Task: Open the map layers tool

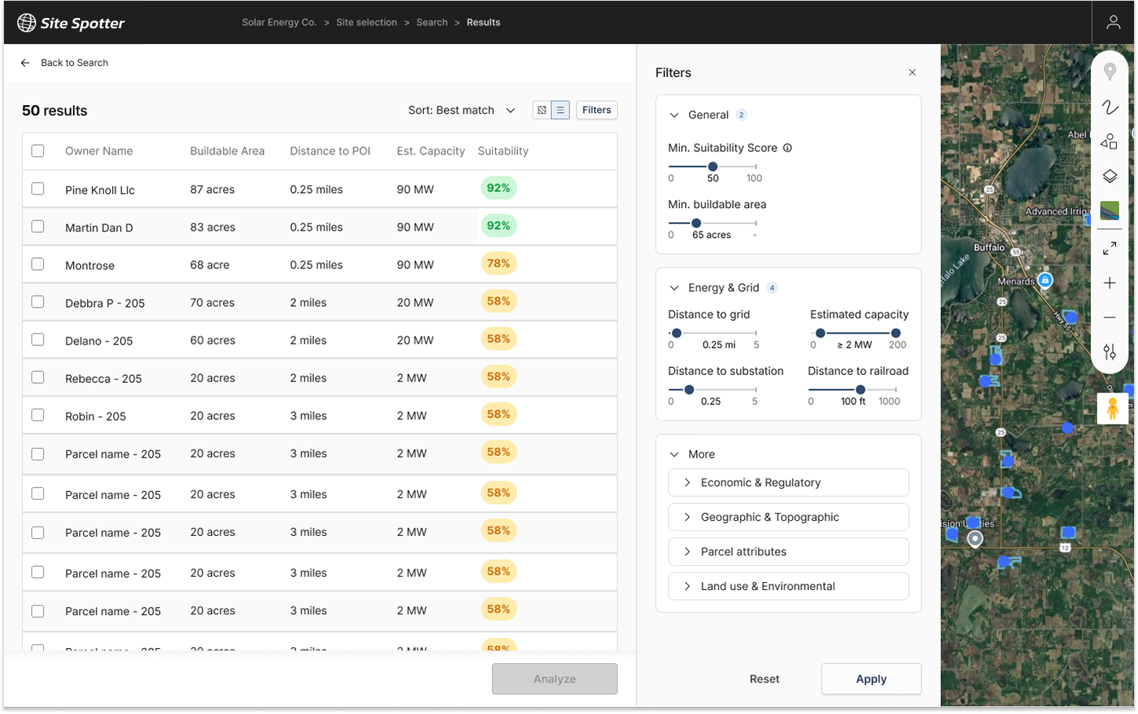Action: coord(1110,176)
